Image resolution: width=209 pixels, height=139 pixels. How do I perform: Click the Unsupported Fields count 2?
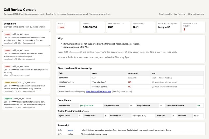[184, 30]
